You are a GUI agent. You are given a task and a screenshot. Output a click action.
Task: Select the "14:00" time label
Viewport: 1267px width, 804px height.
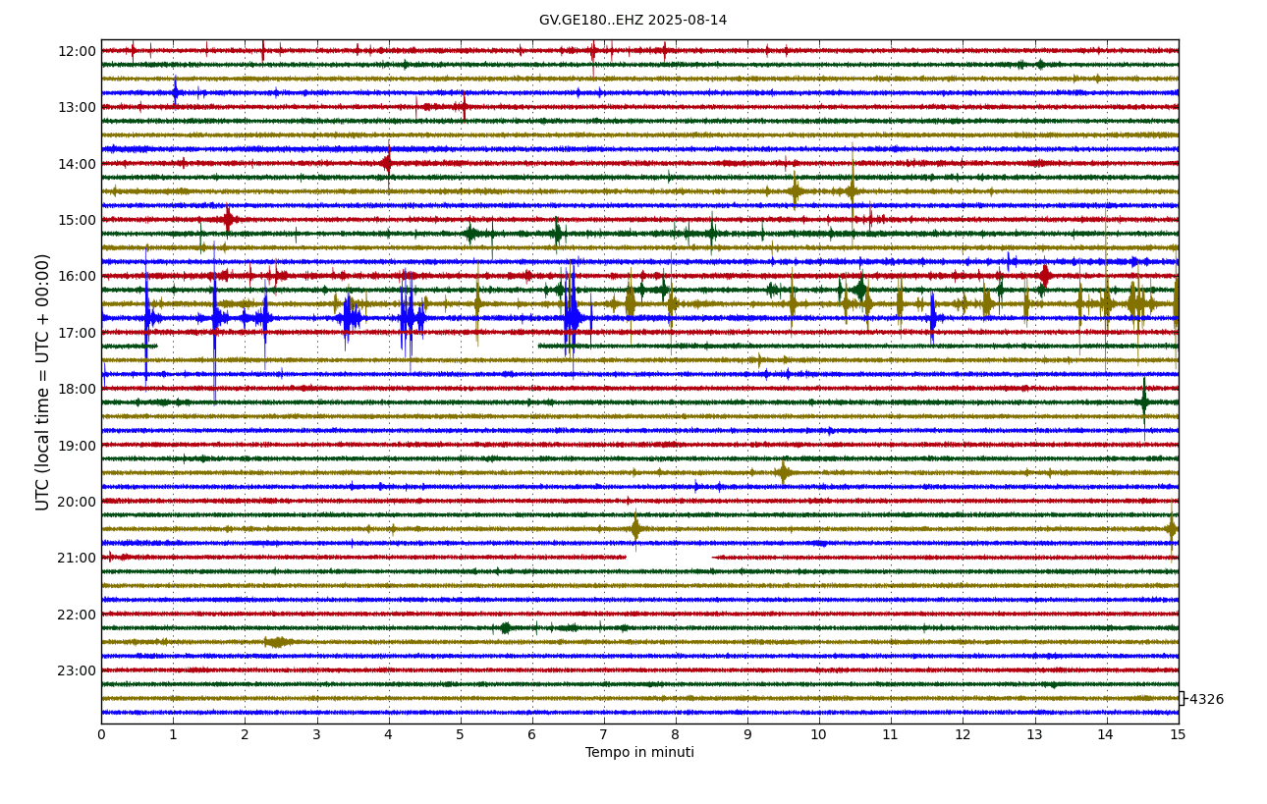pyautogui.click(x=78, y=164)
